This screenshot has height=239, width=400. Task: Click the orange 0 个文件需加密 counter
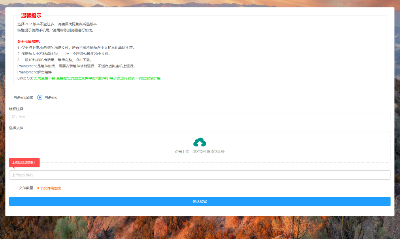(49, 188)
